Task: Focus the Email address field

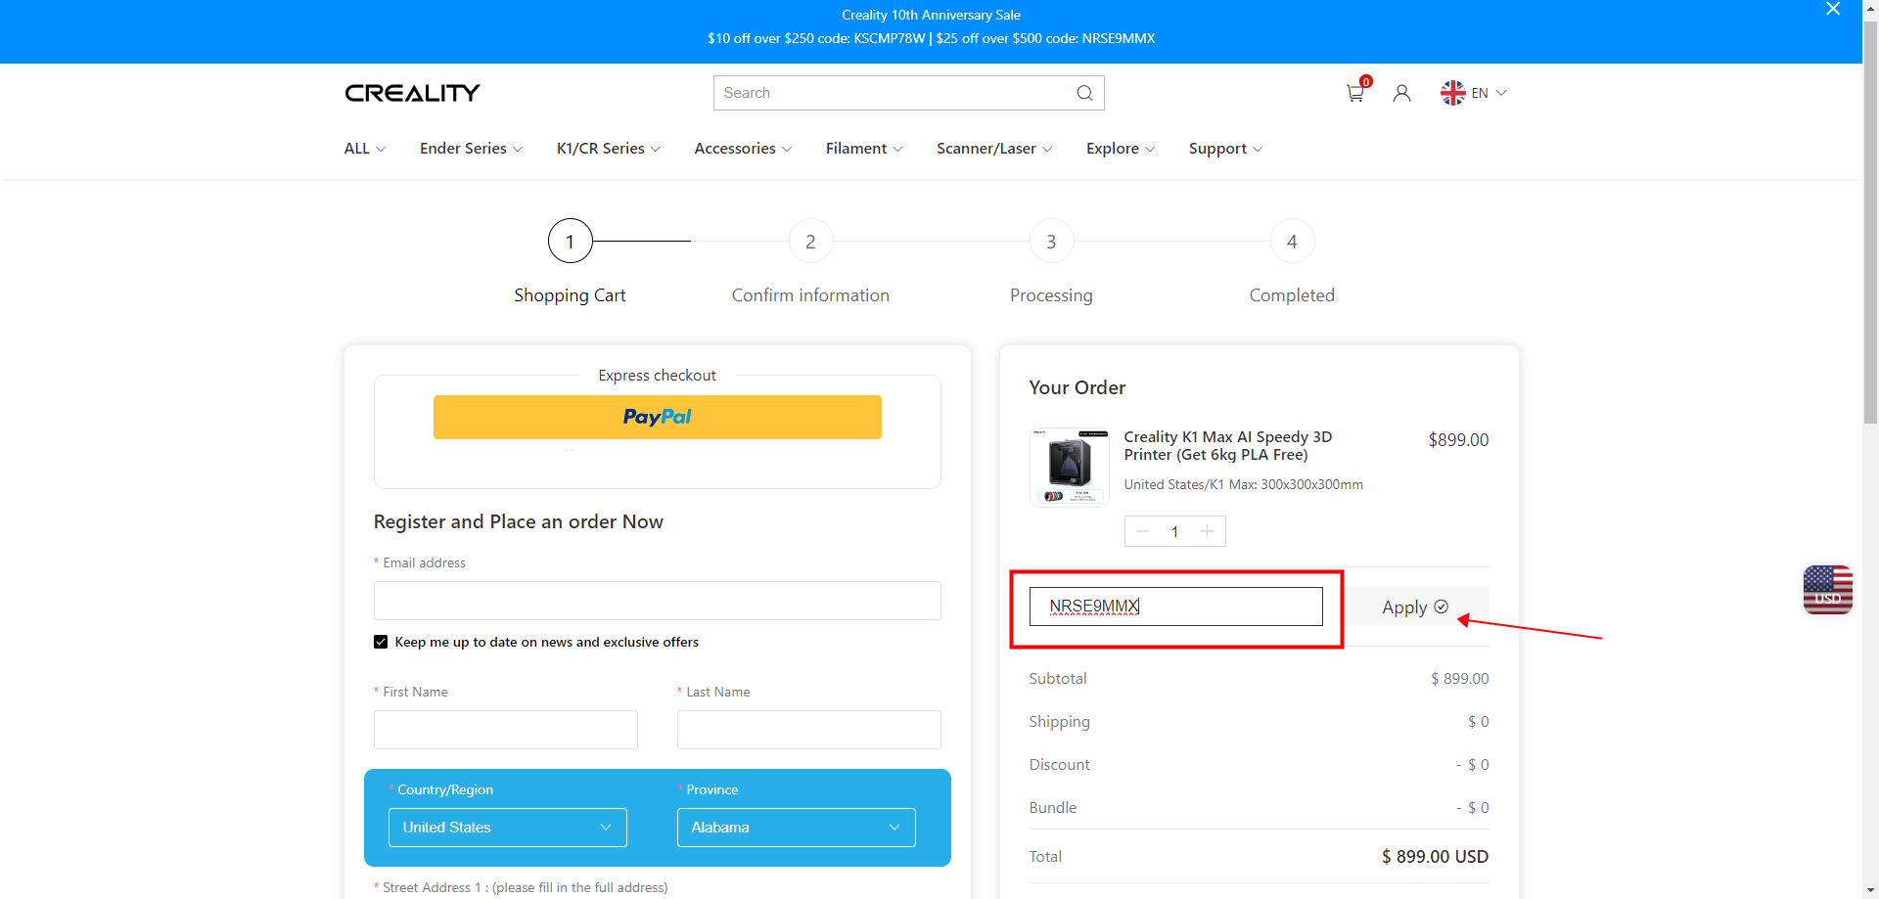Action: click(657, 601)
